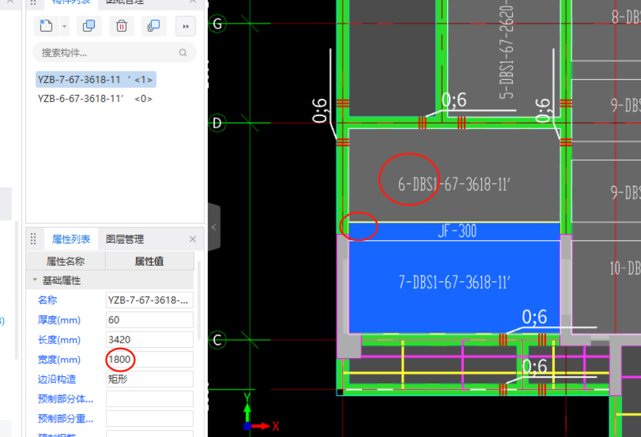
Task: Collapse the left panel using arrow handle
Action: click(214, 227)
